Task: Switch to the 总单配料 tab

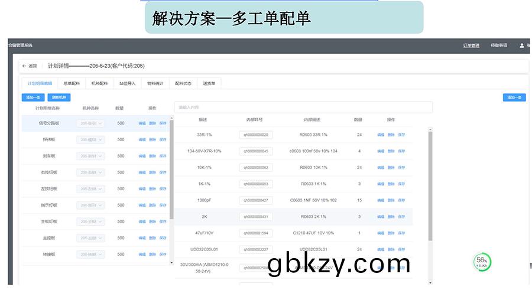Action: click(x=72, y=83)
